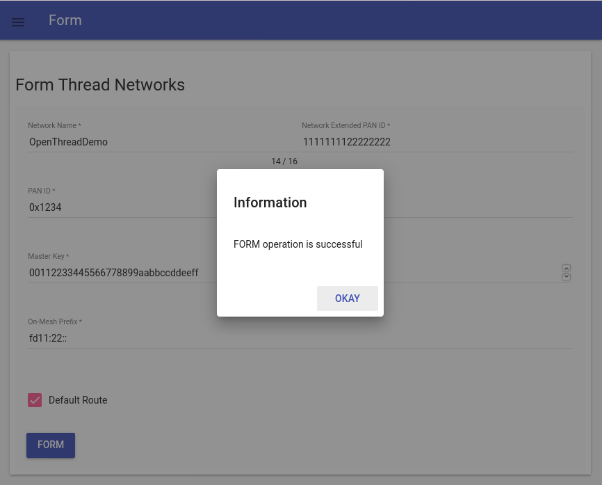The width and height of the screenshot is (602, 485).
Task: Click the FORM operation is successful message
Action: 298,244
